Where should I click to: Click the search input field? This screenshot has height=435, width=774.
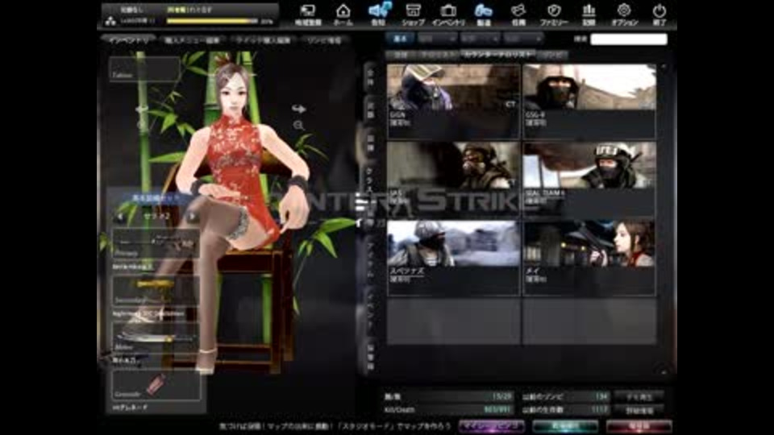click(x=628, y=39)
